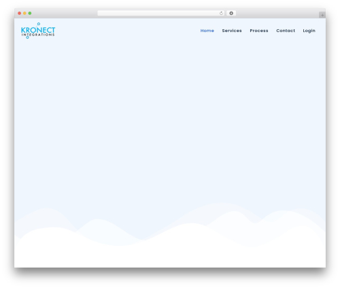
Task: Maximize the window with the green button
Action: (x=30, y=14)
